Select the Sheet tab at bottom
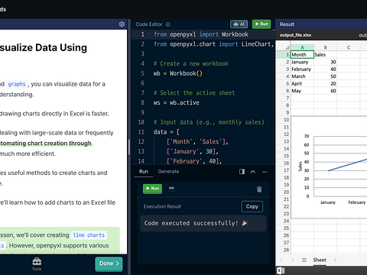The image size is (367, 275). tap(320, 260)
